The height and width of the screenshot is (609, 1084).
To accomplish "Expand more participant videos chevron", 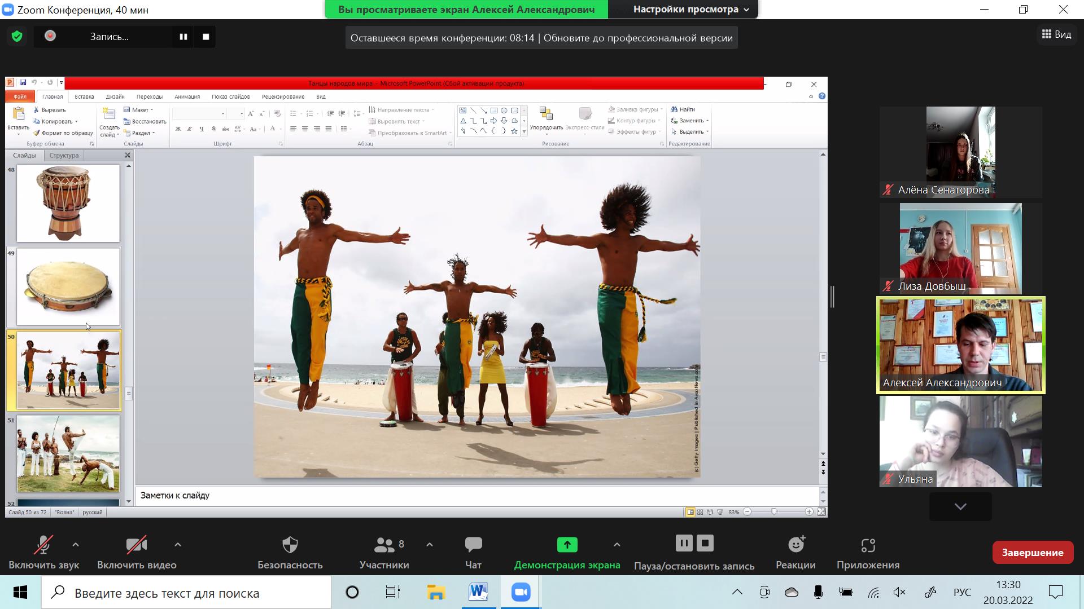I will (x=960, y=506).
